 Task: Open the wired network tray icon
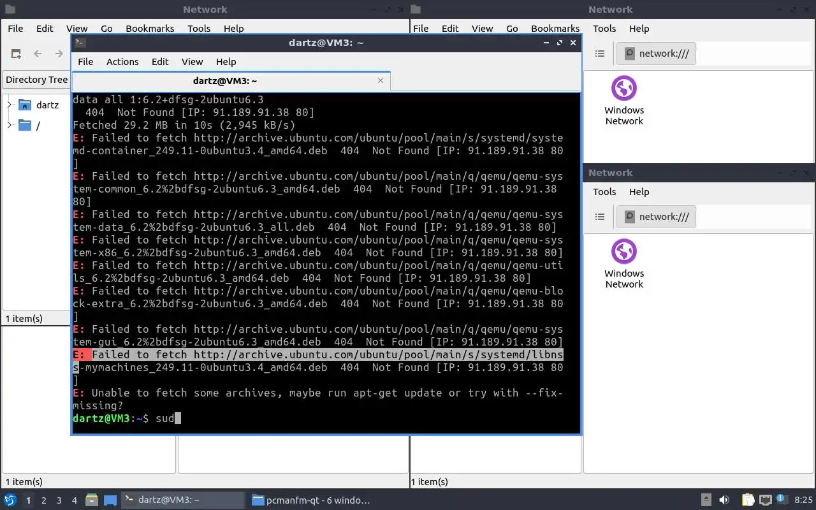pyautogui.click(x=765, y=500)
